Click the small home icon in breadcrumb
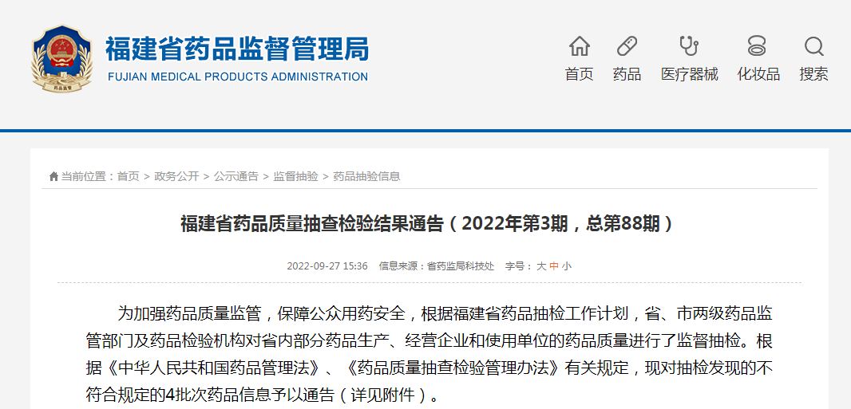 (x=53, y=176)
